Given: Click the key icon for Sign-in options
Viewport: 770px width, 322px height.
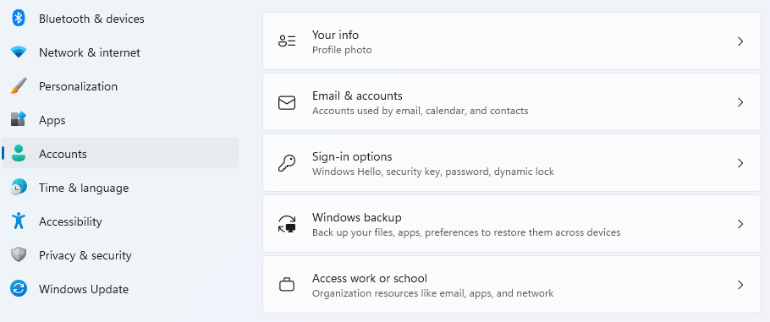Looking at the screenshot, I should coord(287,163).
